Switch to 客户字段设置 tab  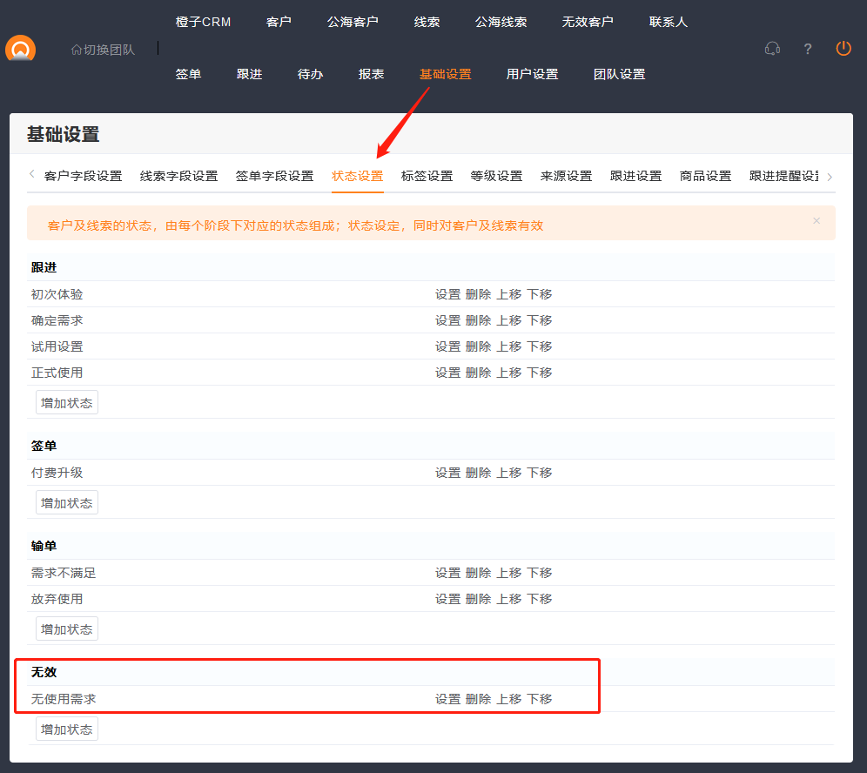pyautogui.click(x=83, y=176)
